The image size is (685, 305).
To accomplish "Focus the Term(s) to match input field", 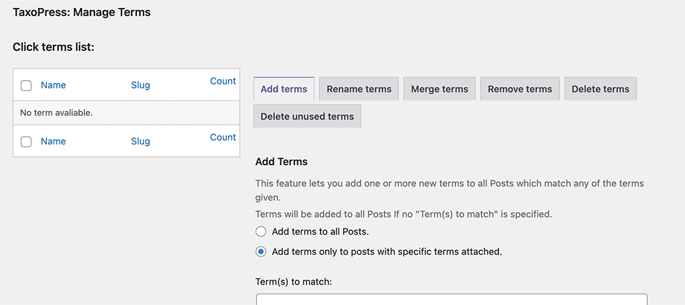I will coord(452,300).
